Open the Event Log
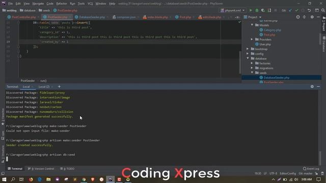 [x=311, y=169]
